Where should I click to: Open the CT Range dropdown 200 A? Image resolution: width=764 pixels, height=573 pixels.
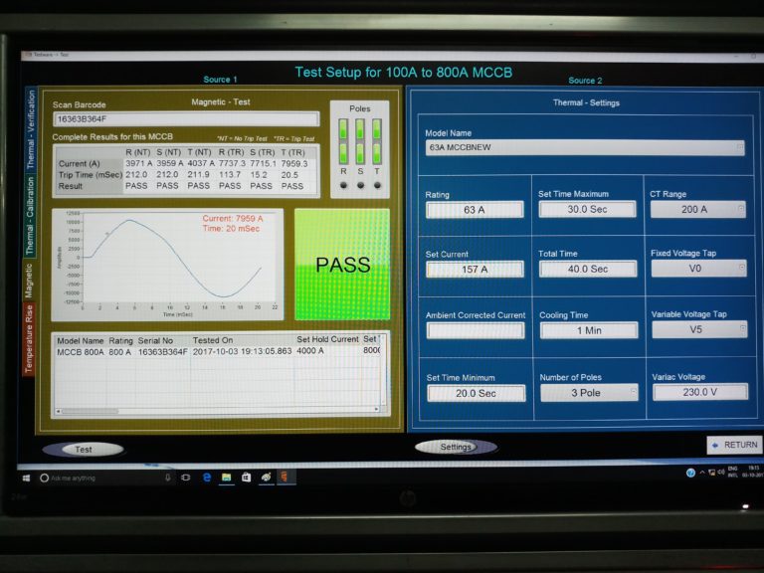[698, 210]
